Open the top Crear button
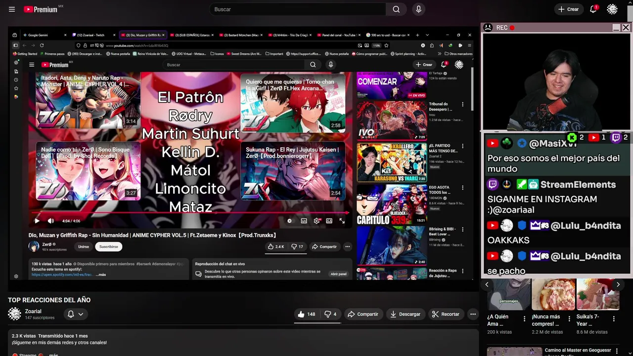 point(568,9)
